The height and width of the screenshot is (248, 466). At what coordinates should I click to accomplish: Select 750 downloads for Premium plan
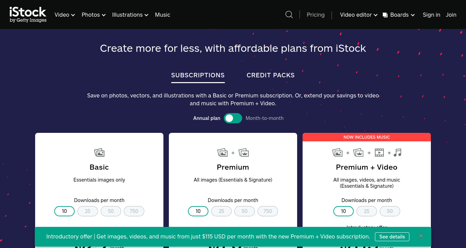point(268,211)
